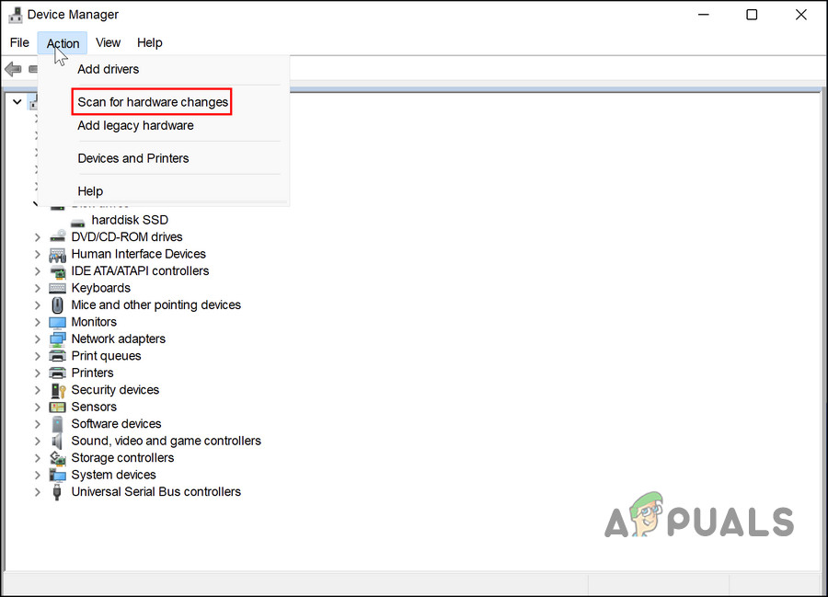
Task: Choose Scan for hardware changes
Action: pos(153,102)
